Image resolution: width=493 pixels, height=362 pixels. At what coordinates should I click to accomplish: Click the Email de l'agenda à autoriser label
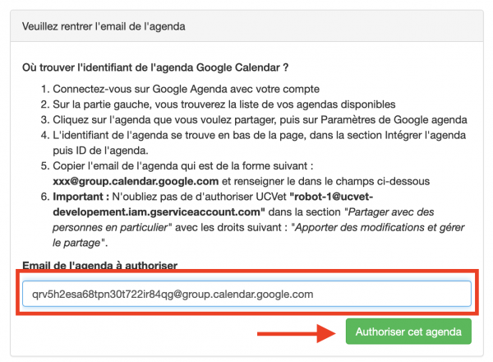(x=99, y=265)
